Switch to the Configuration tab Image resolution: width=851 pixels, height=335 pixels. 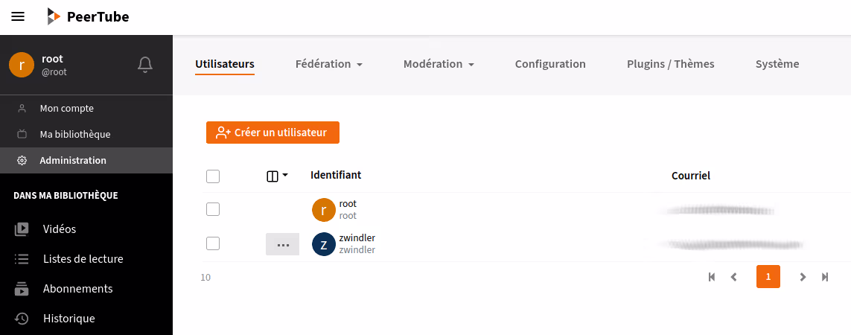pos(550,64)
